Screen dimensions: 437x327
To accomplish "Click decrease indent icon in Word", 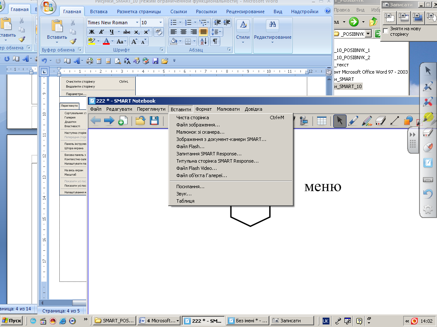I will 217,23.
